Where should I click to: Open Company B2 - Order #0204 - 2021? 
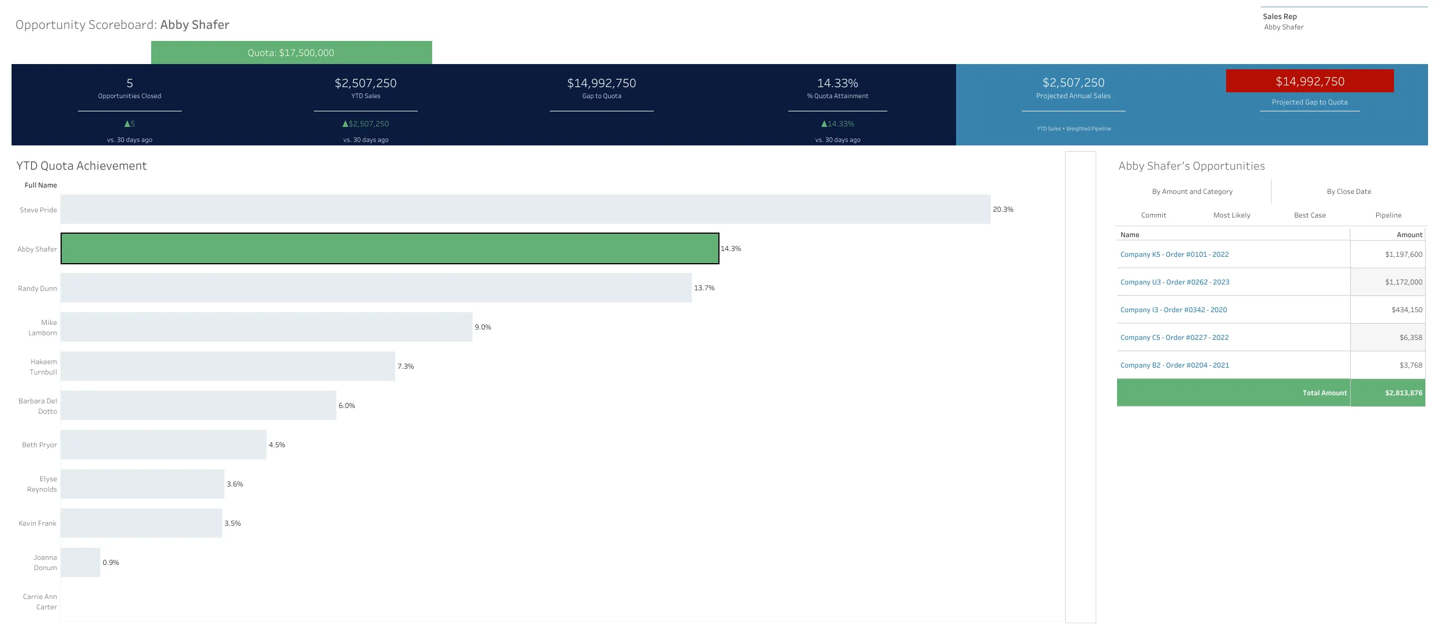(x=1175, y=365)
